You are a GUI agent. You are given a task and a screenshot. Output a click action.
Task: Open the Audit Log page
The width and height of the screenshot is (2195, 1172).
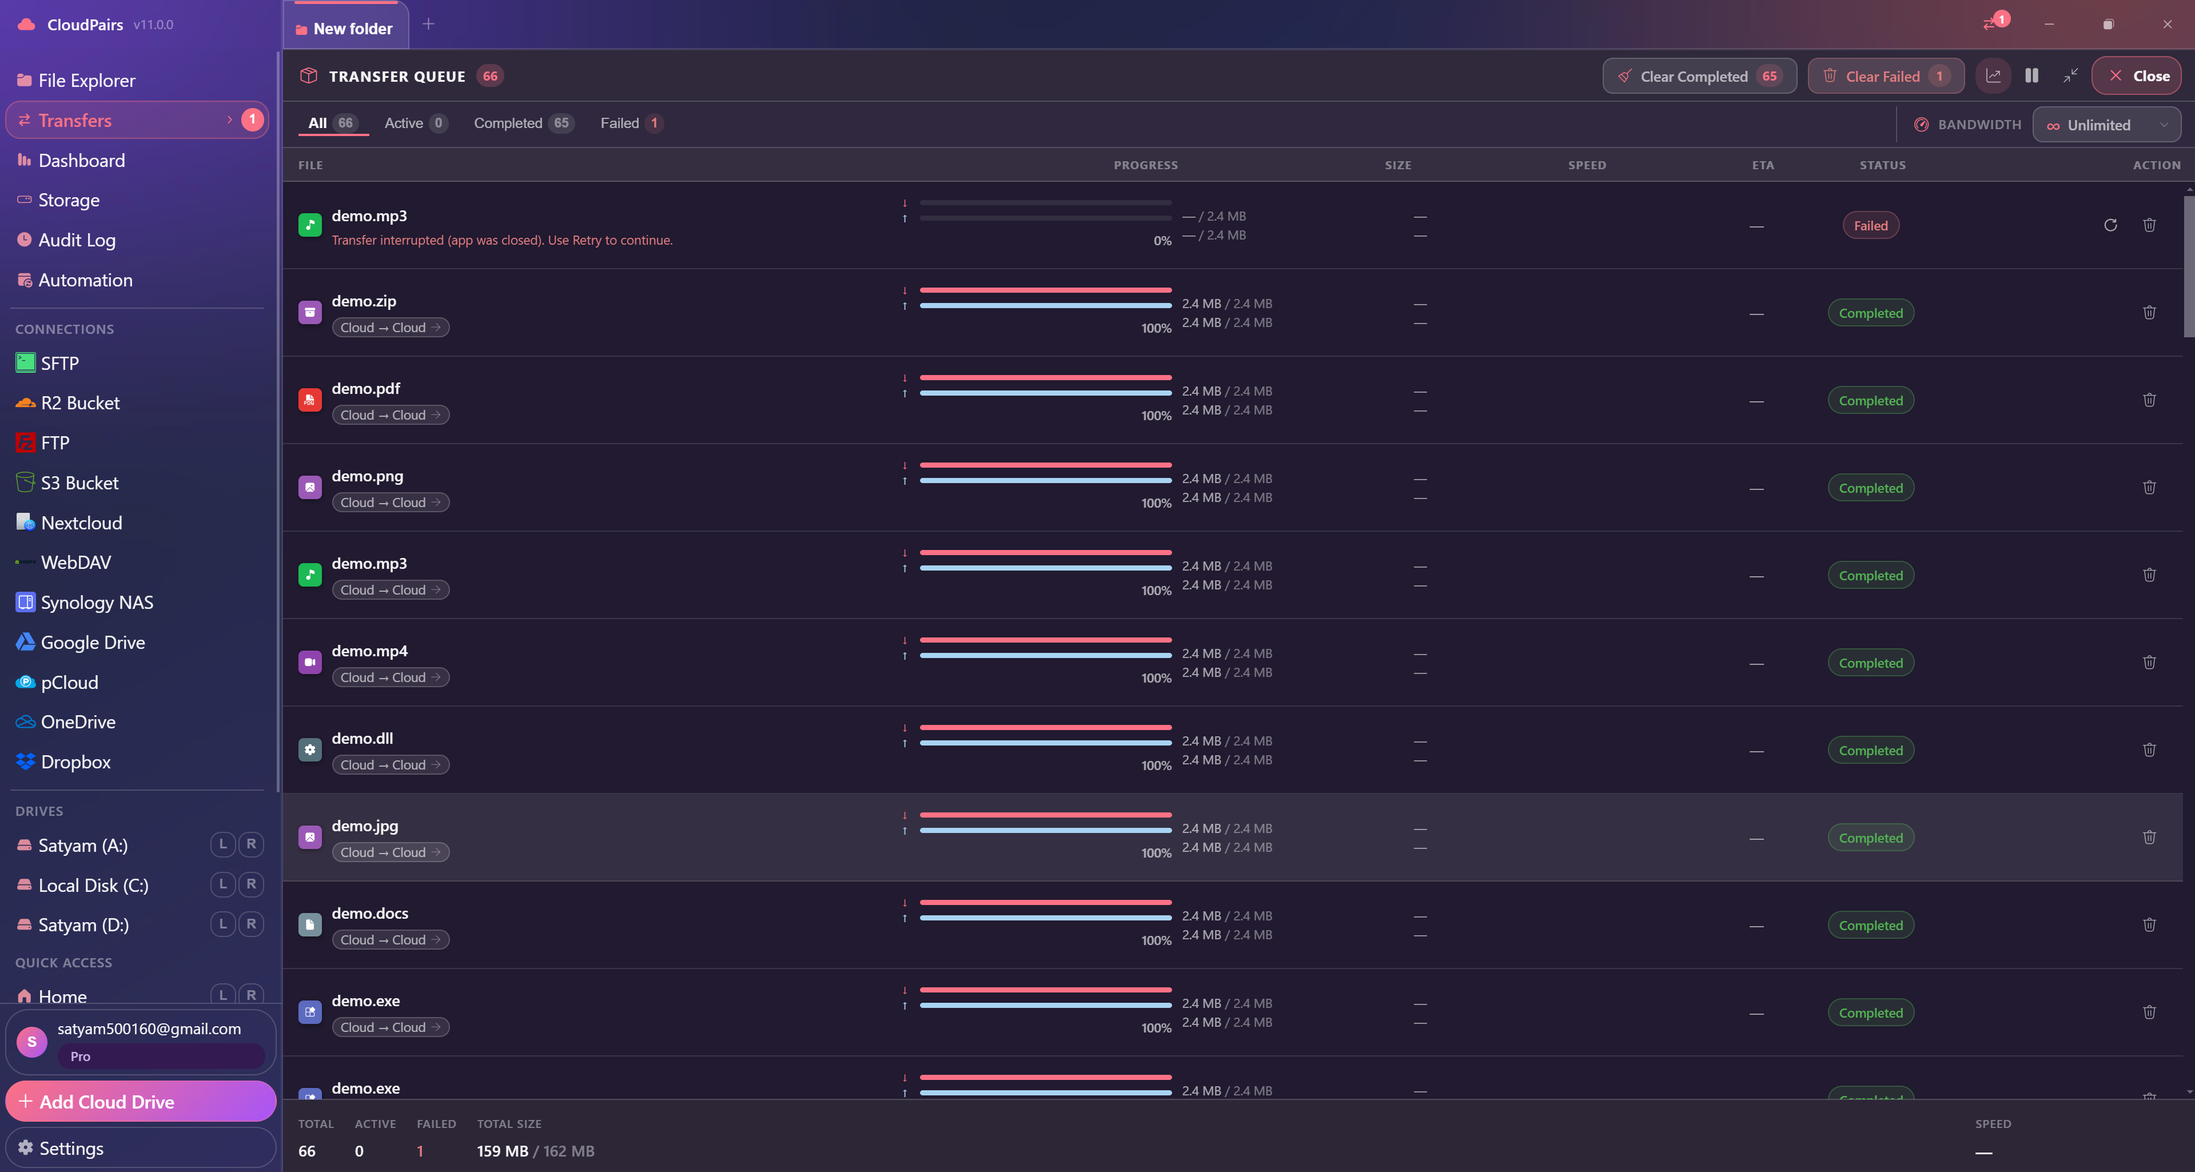point(136,240)
